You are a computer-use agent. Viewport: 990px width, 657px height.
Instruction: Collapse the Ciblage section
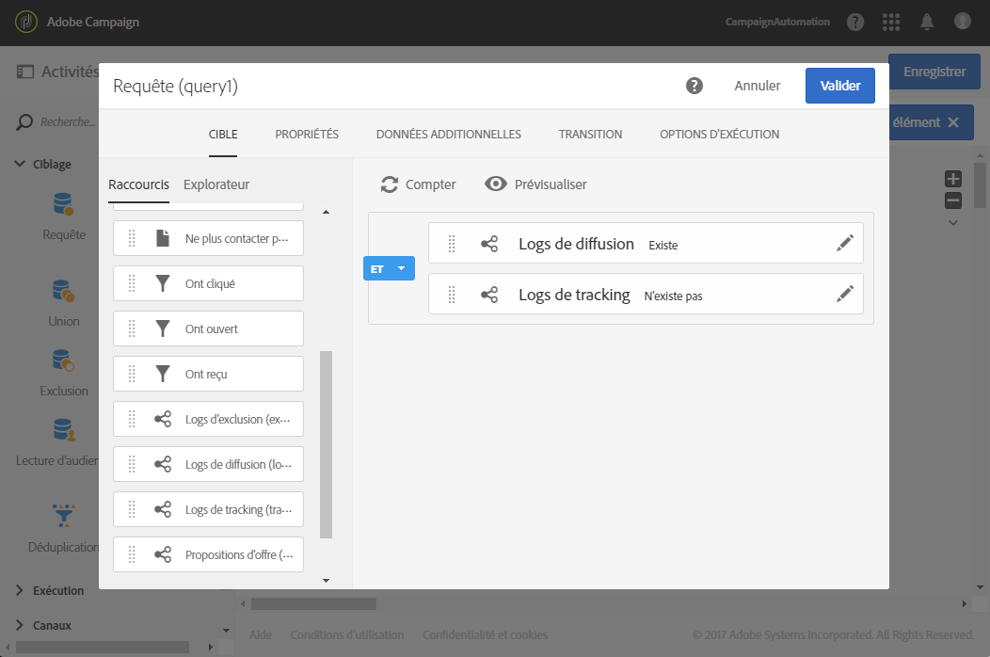click(x=43, y=164)
